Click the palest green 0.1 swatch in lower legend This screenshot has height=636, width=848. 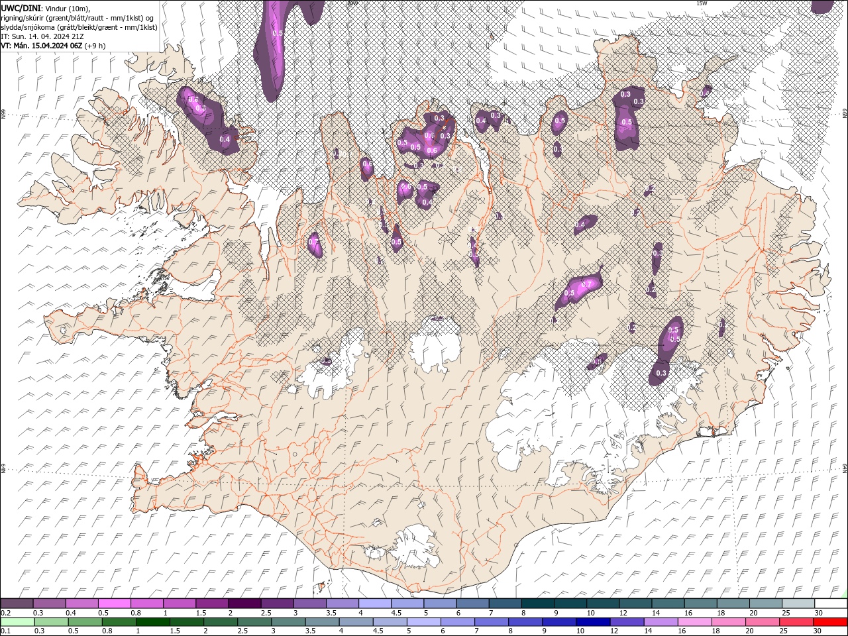[17, 622]
